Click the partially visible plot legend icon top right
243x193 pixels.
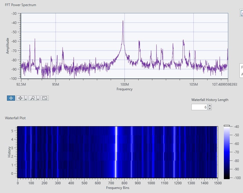tap(242, 13)
